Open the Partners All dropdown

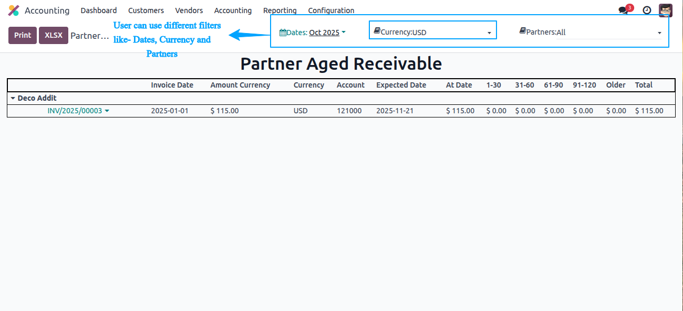[x=609, y=33]
